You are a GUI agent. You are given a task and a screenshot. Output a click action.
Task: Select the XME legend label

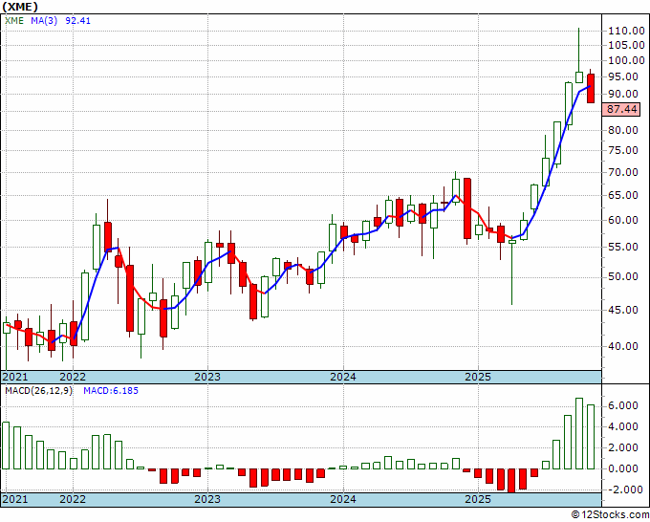14,21
